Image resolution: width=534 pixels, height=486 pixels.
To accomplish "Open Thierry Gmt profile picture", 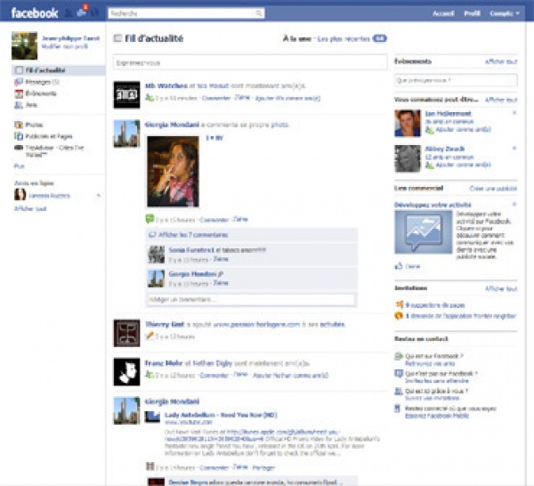I will point(126,333).
